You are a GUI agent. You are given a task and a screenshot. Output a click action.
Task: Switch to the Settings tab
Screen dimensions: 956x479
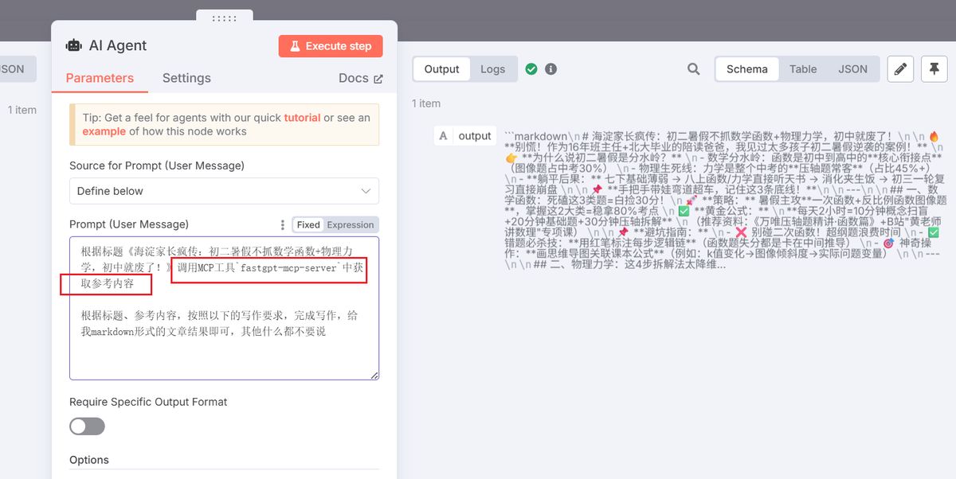point(186,78)
